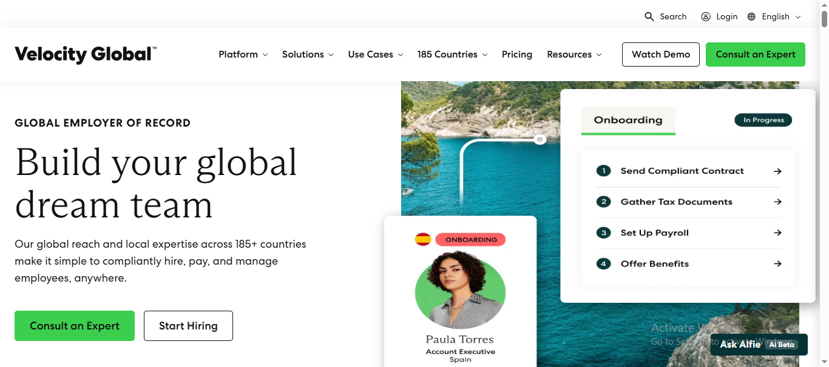
Task: Click the globe language icon
Action: pyautogui.click(x=752, y=17)
